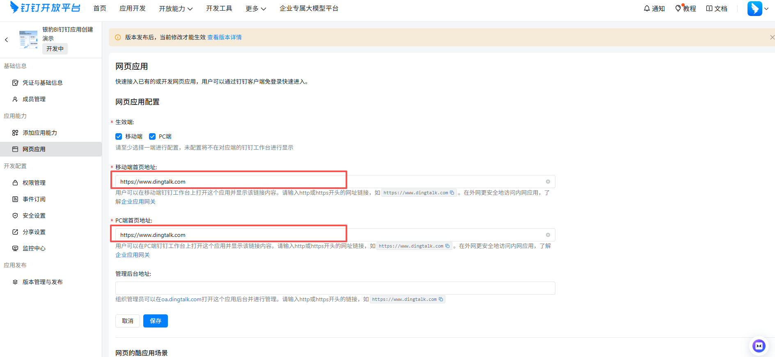Expand the 开放能力 dropdown menu

click(x=176, y=9)
